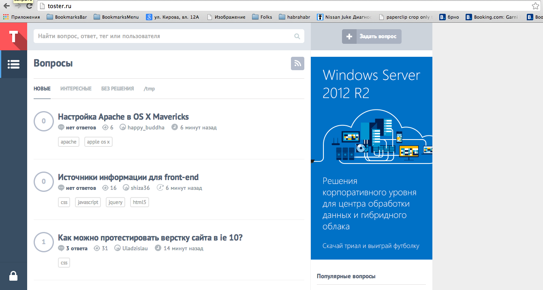Select css tag under ie 10 question

click(64, 263)
